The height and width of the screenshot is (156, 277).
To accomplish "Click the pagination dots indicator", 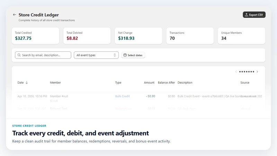I will pos(247,72).
